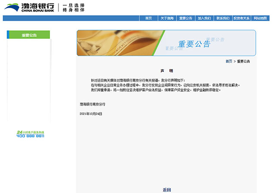
Task: Click the date 2021年10月24日
Action: [x=91, y=114]
